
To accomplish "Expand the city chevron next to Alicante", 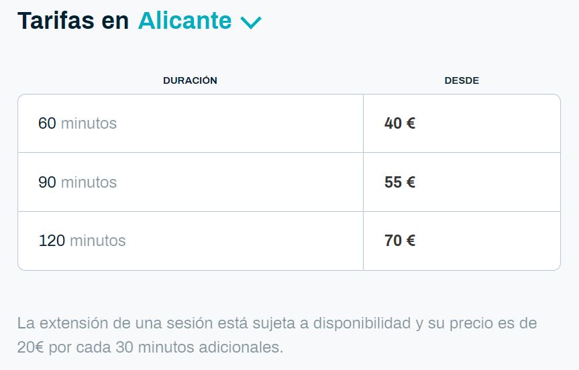I will click(251, 23).
